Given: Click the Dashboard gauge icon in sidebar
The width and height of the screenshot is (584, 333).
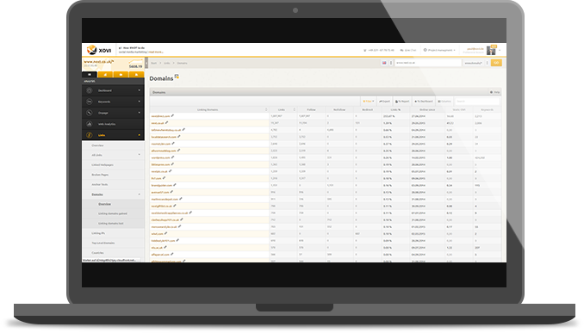Looking at the screenshot, I should pyautogui.click(x=90, y=90).
